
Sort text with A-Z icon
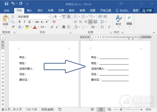102,27
